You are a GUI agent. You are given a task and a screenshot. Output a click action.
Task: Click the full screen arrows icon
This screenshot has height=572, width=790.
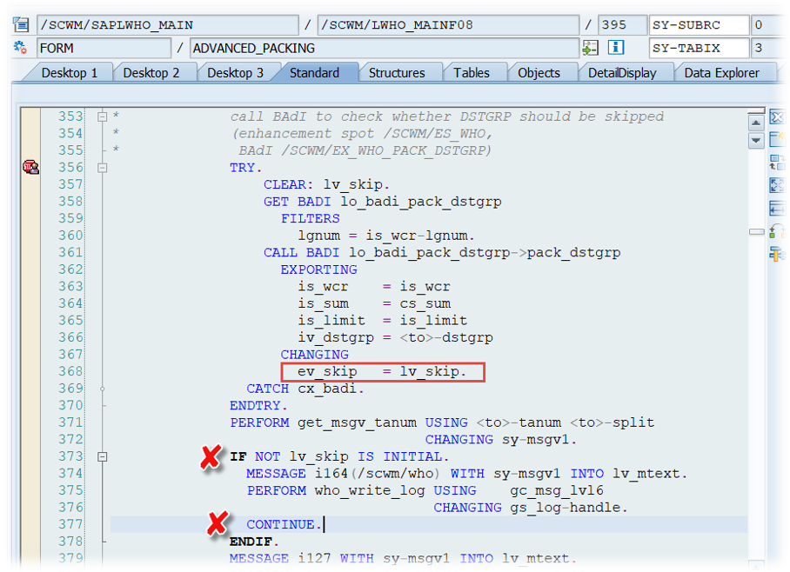(x=777, y=185)
